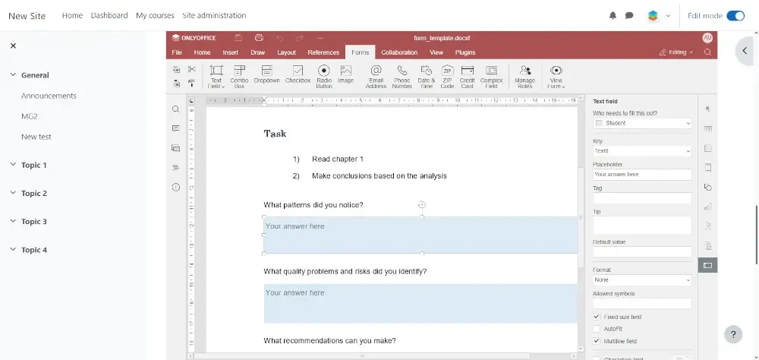Screen dimensions: 759x360
Task: Open the Key dropdown showing Text8
Action: pos(641,151)
